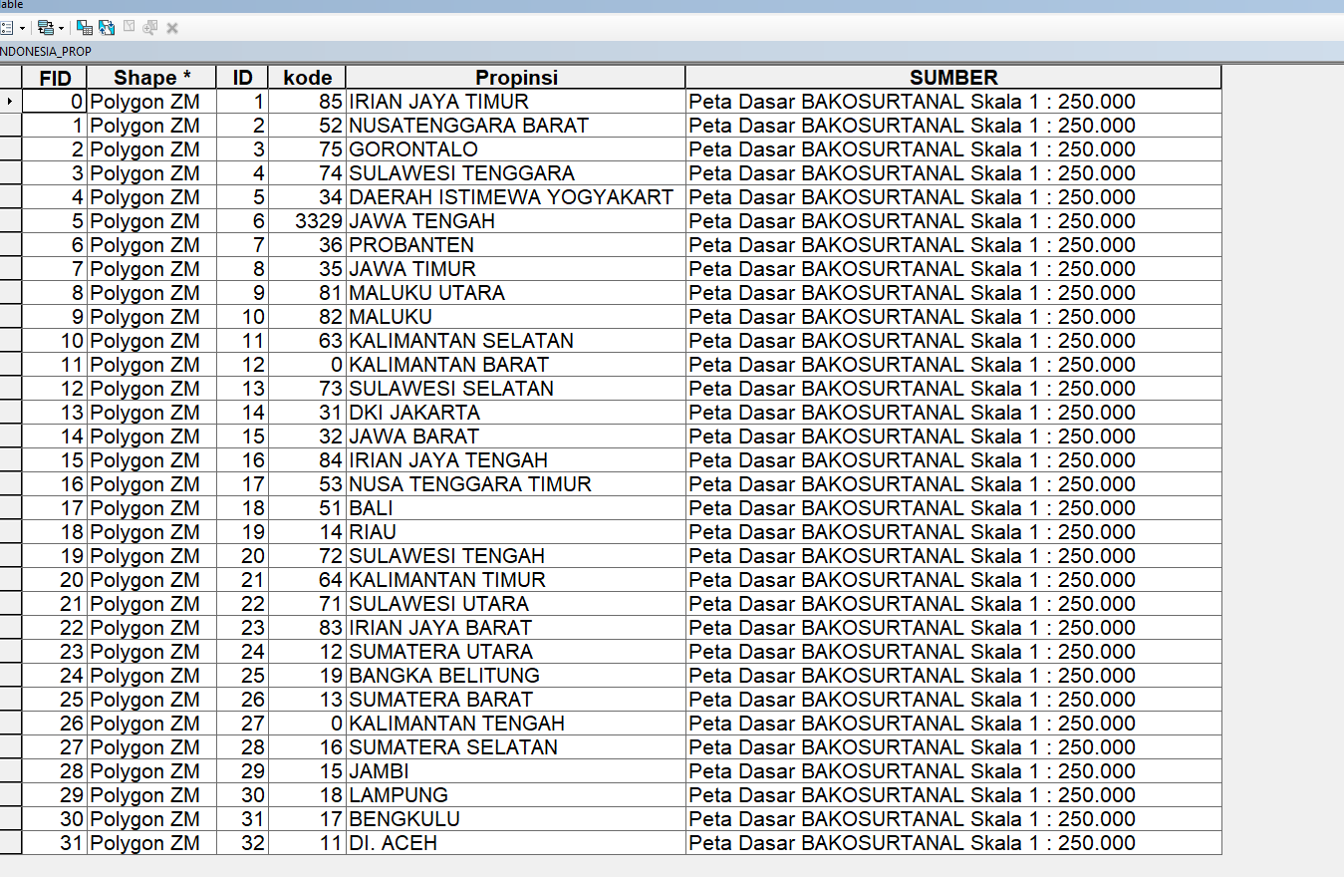This screenshot has width=1344, height=877.
Task: Open the Table Options menu icon
Action: point(6,28)
